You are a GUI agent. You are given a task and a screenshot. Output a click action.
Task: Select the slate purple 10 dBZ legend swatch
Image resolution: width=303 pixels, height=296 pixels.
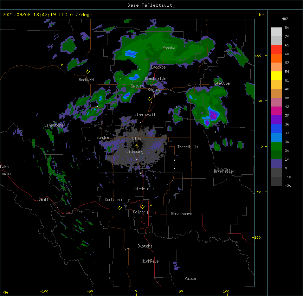click(x=276, y=163)
